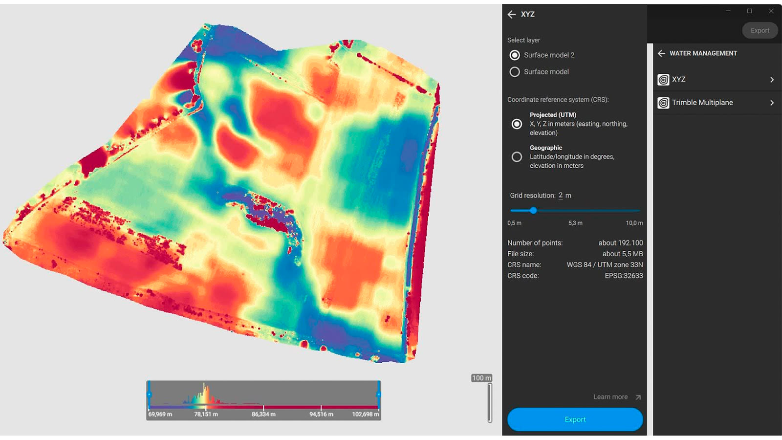Viewport: 782px width, 440px height.
Task: Click the grayed Export button at top right
Action: pos(760,30)
